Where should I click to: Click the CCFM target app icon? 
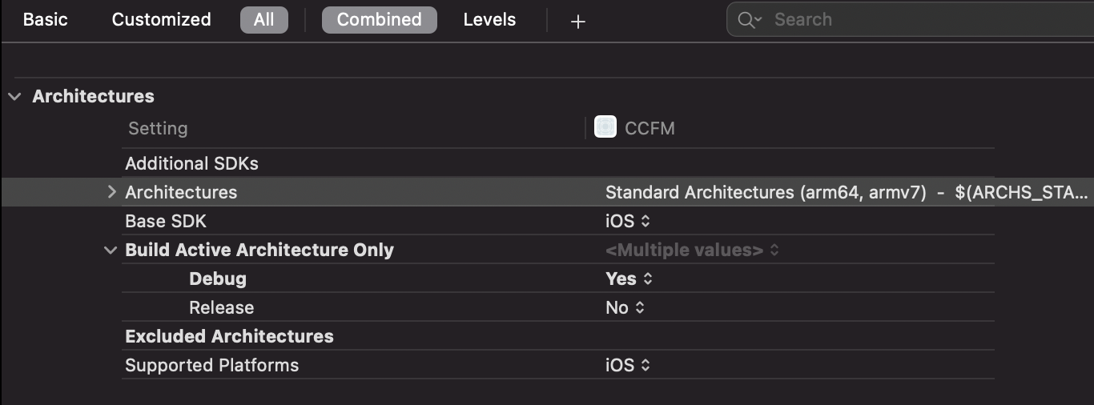coord(605,127)
